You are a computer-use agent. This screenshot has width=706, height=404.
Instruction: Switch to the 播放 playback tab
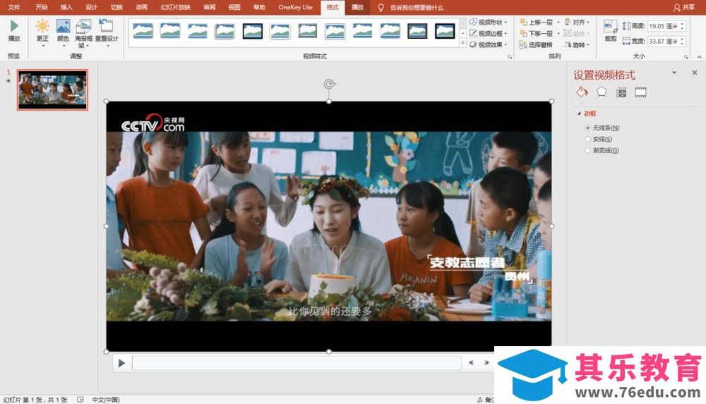357,7
